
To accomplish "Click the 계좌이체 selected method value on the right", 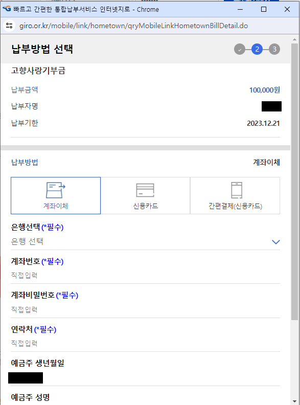I will [266, 162].
